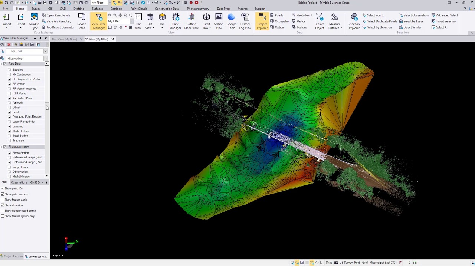Open the Point Clouds ribbon tab
The image size is (475, 267).
tap(138, 9)
